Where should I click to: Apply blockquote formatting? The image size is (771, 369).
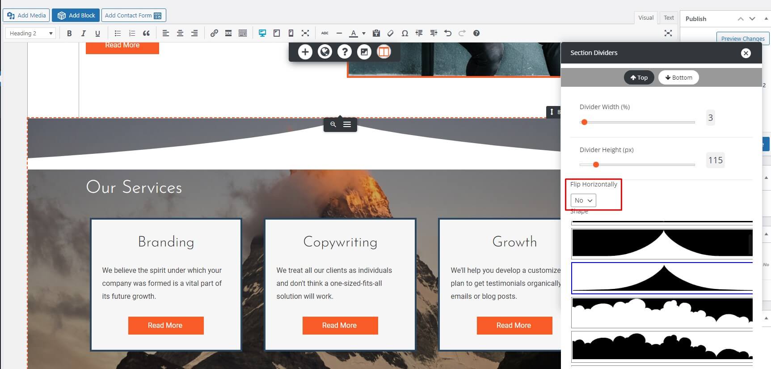pos(146,33)
